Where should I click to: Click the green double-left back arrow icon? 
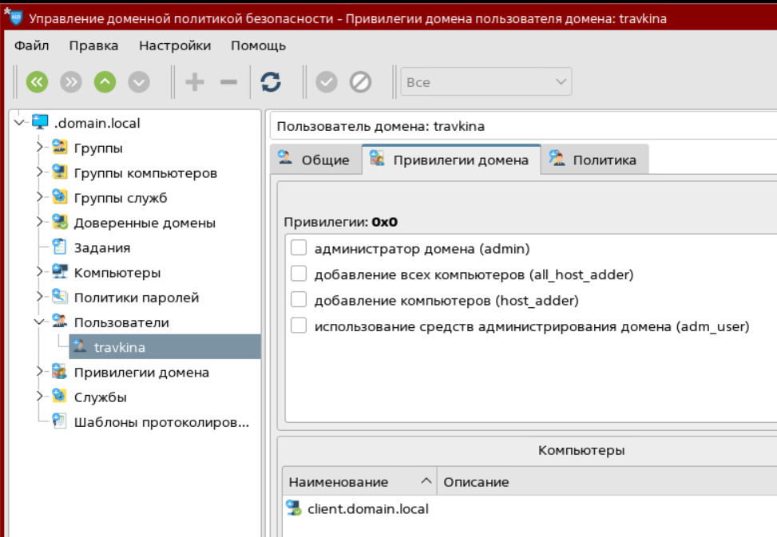(38, 82)
